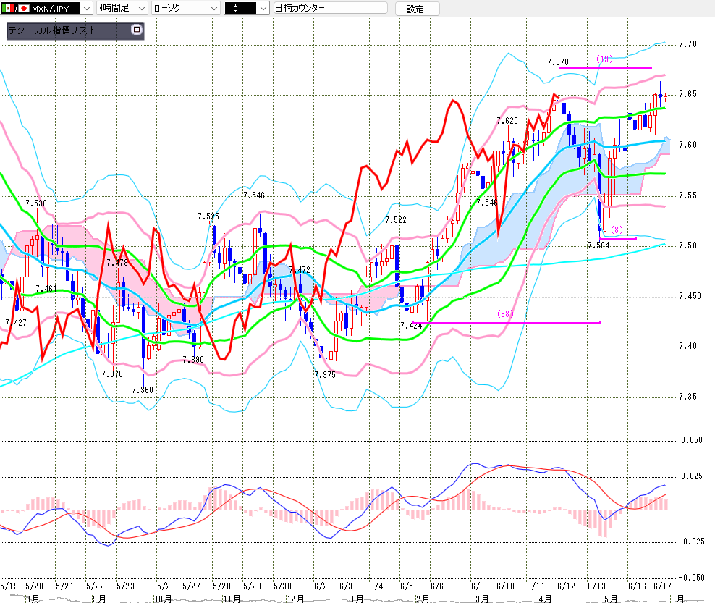The width and height of the screenshot is (715, 603).
Task: Click the -0.025 MACD axis value
Action: pos(691,541)
